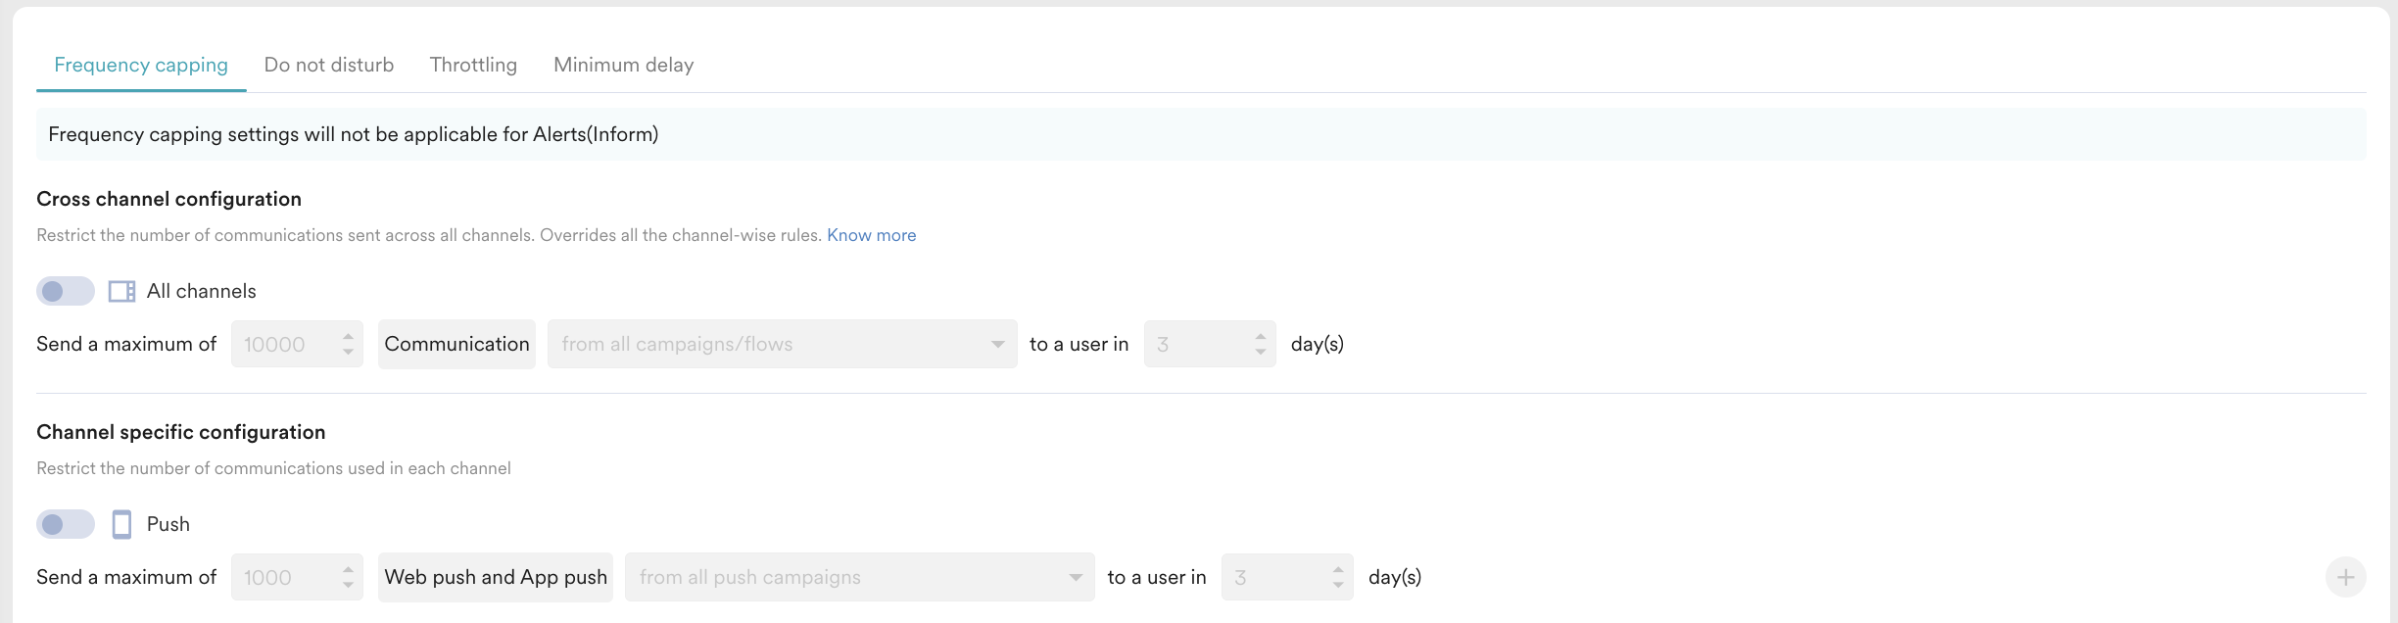Click the 10000 maximum communications field
Viewport: 2398px width, 623px height.
click(284, 344)
